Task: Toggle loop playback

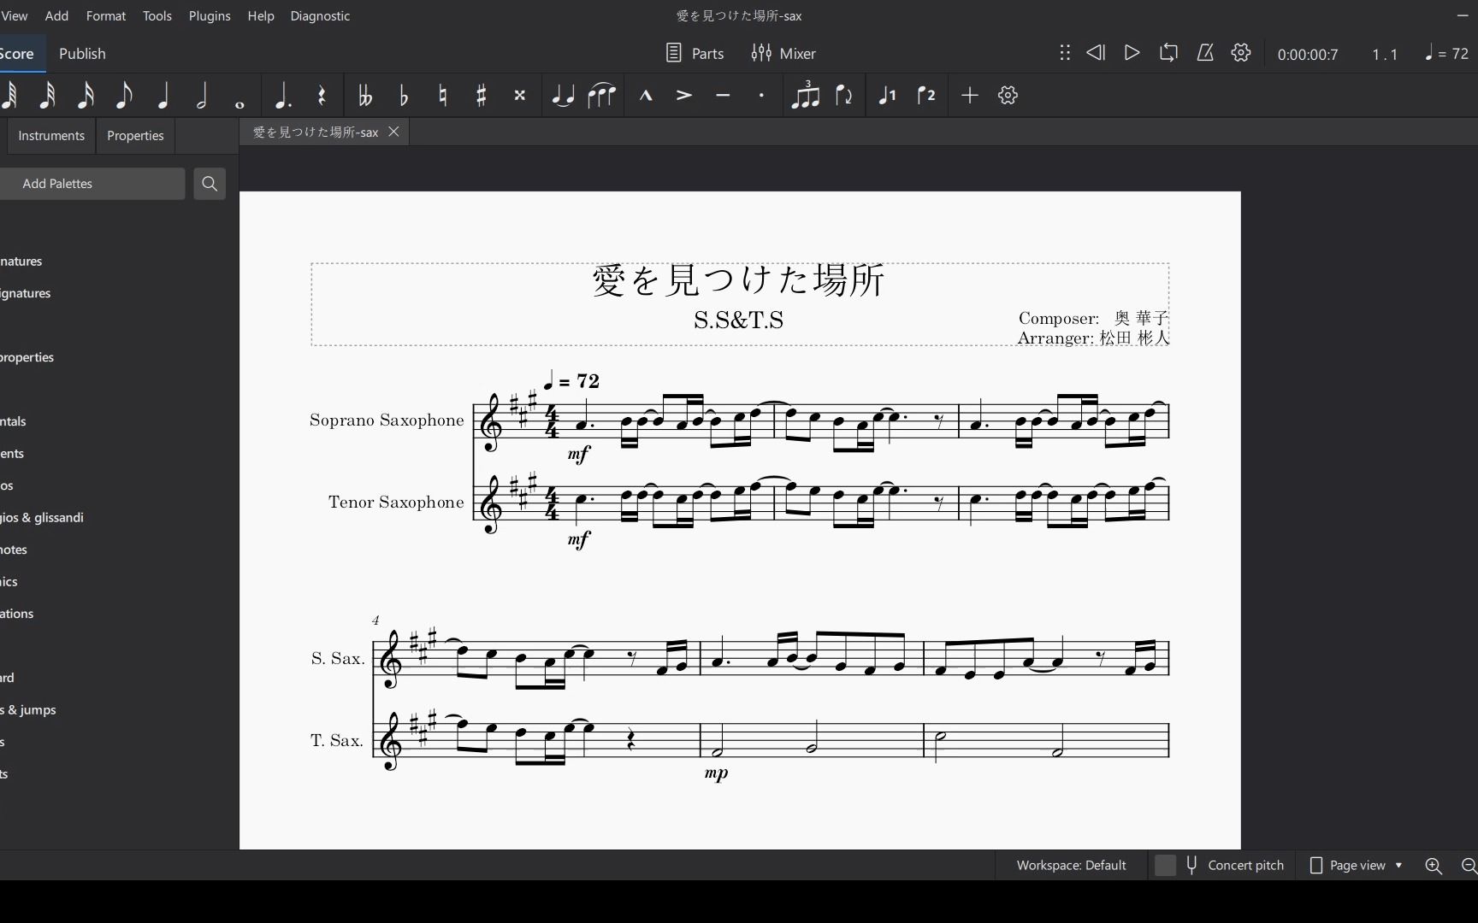Action: pyautogui.click(x=1168, y=53)
